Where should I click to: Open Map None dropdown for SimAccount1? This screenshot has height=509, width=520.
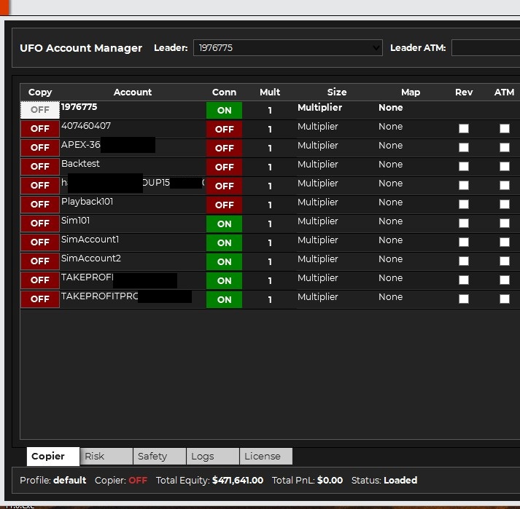tap(391, 240)
